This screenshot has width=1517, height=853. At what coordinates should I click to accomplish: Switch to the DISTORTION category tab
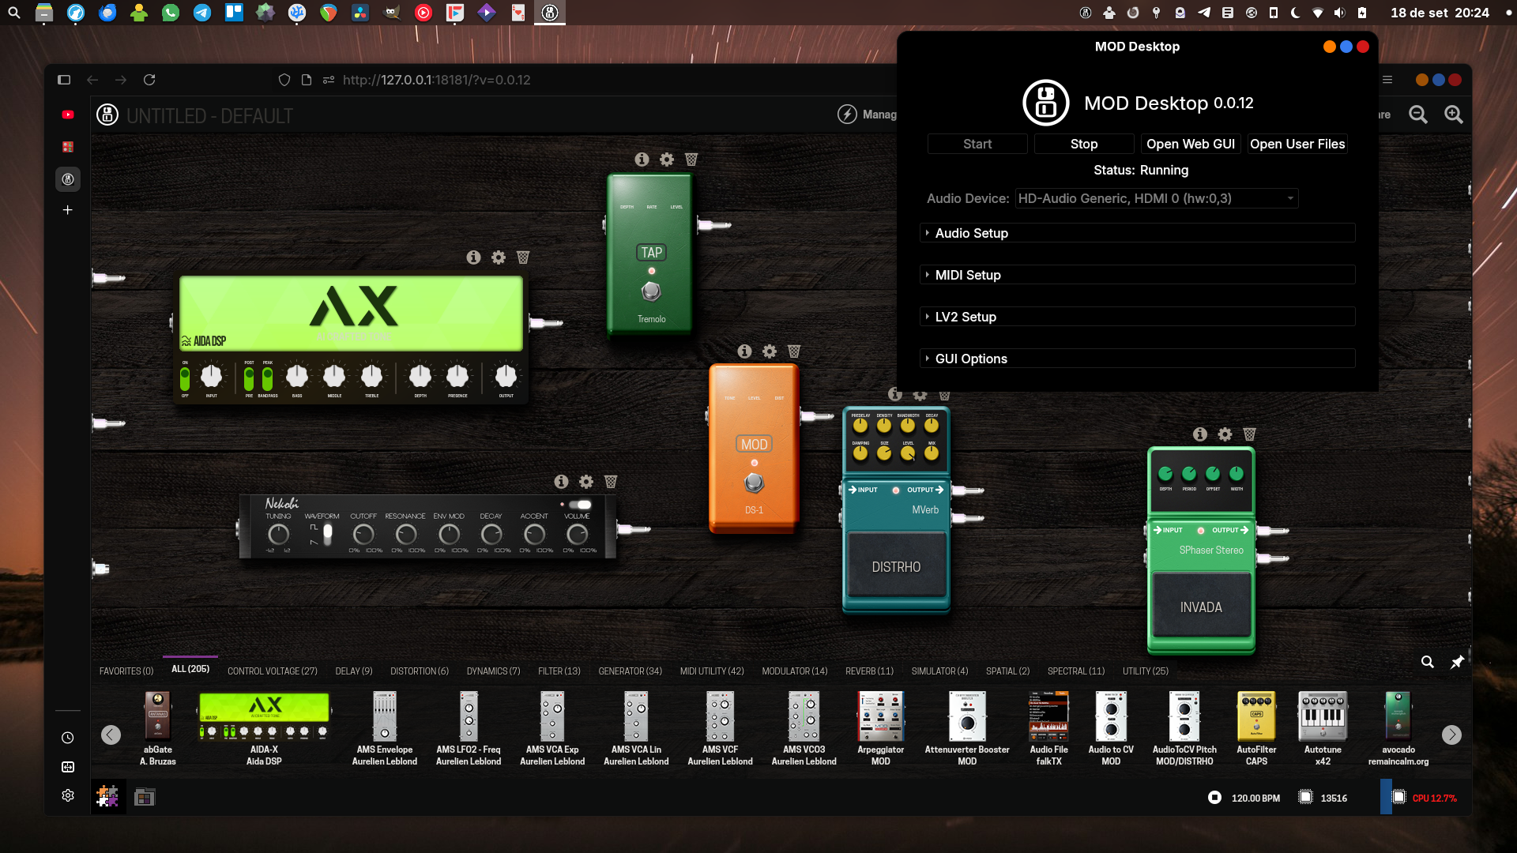(419, 671)
